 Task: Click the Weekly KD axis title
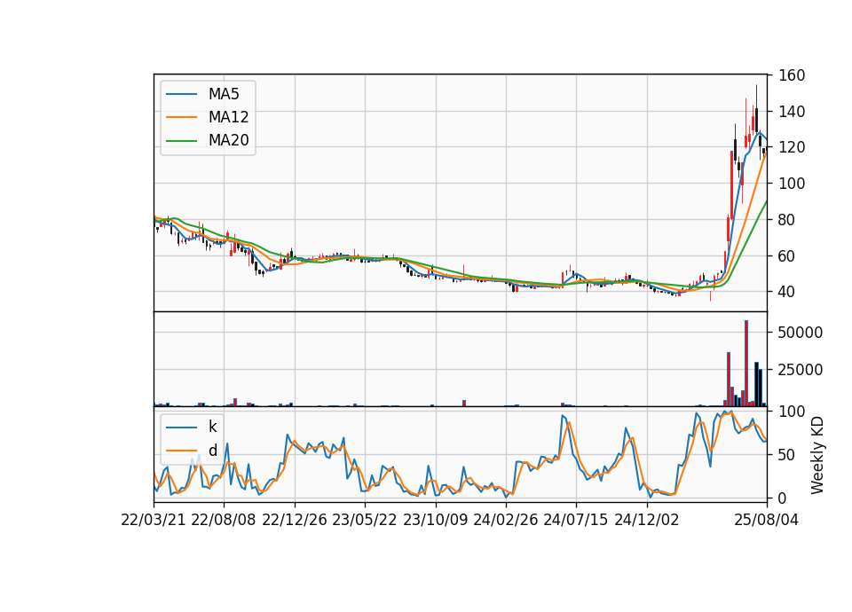coord(816,455)
